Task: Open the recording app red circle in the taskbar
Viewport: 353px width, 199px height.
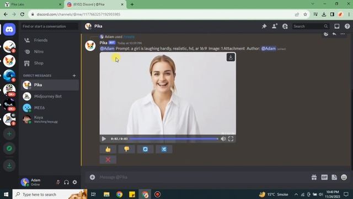Action: (157, 194)
